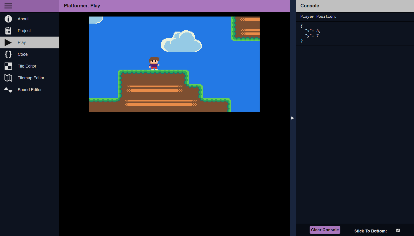
Task: Click the About info icon
Action: point(8,19)
